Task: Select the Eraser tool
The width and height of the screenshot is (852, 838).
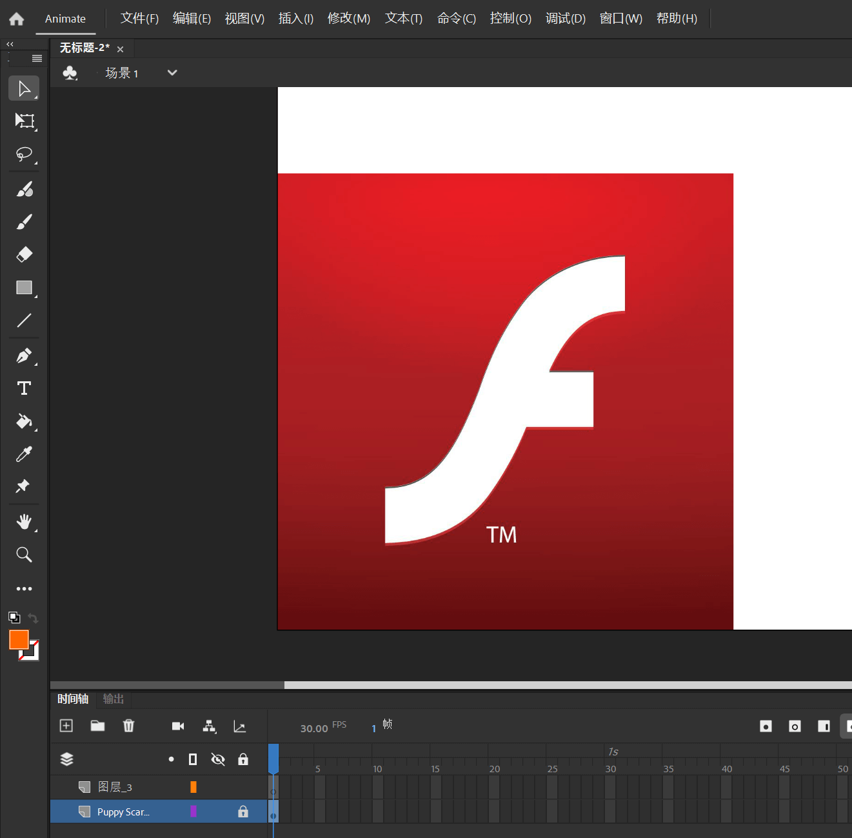Action: pos(24,254)
